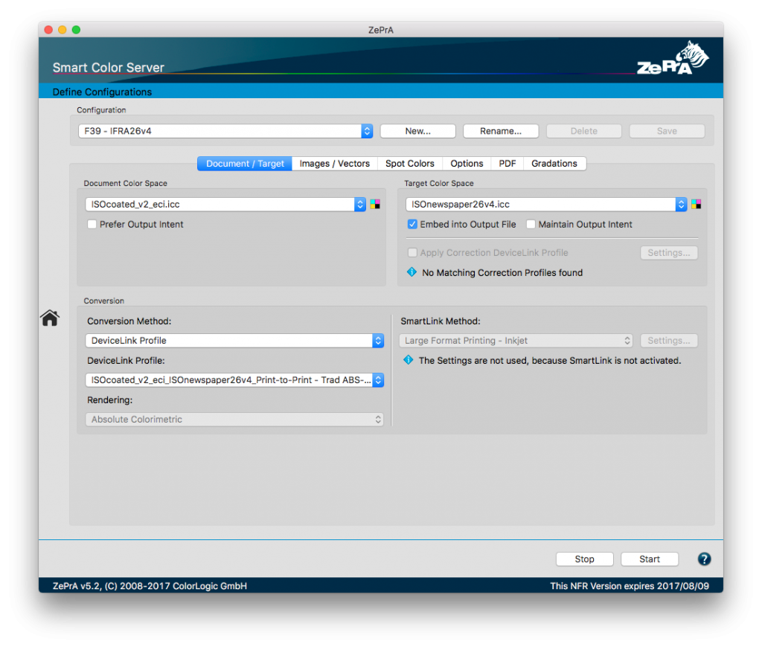Click the Define Configurations heading

(x=102, y=92)
